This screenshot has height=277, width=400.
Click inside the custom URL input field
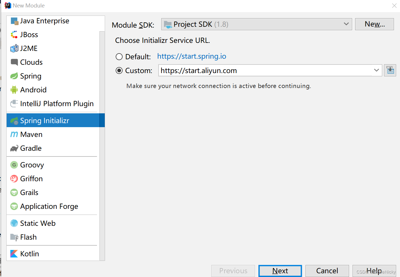[x=259, y=70]
